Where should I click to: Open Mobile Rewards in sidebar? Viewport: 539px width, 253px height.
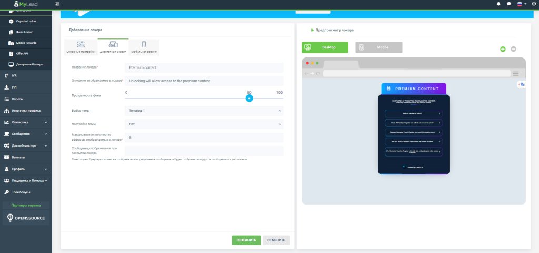(26, 43)
